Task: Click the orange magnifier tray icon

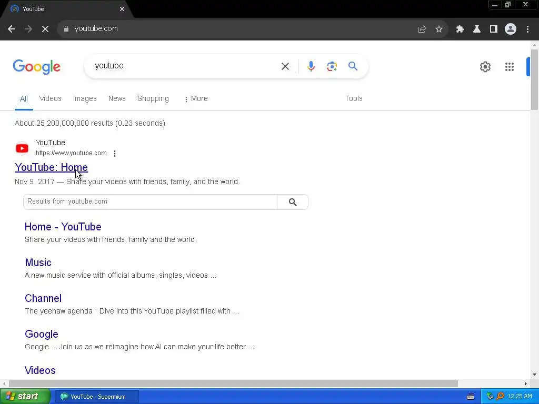Action: coord(500,397)
